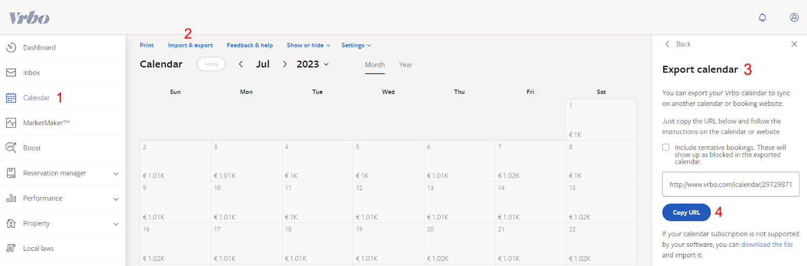807x266 pixels.
Task: Click the Jul month label
Action: (263, 64)
